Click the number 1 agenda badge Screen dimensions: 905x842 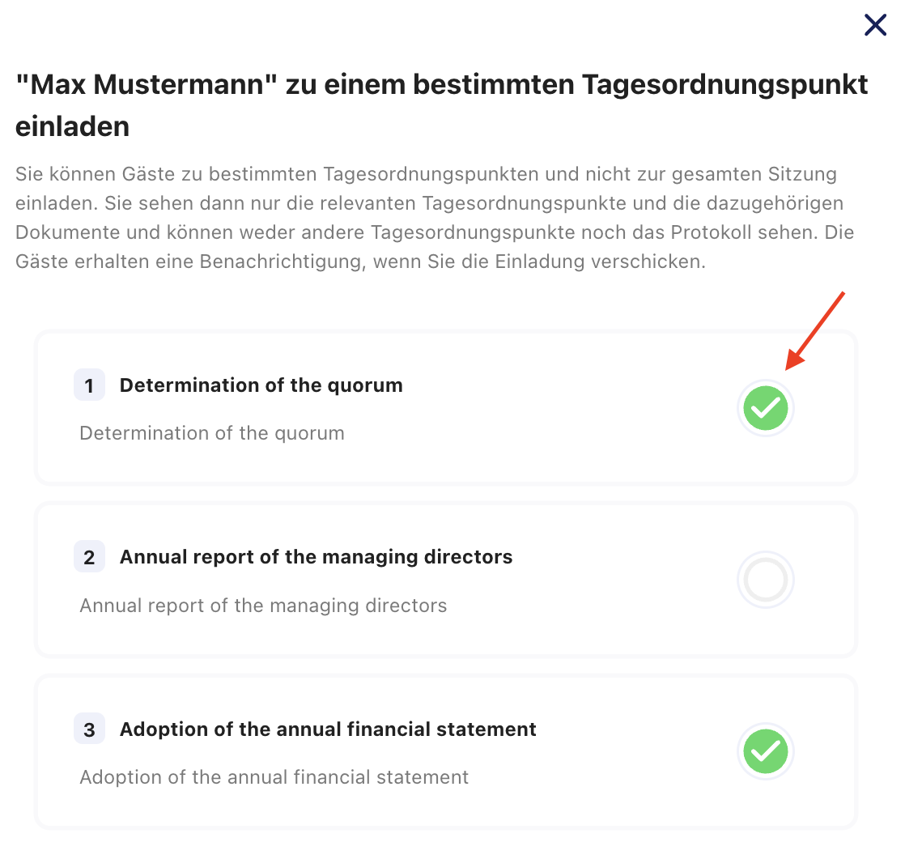tap(89, 385)
